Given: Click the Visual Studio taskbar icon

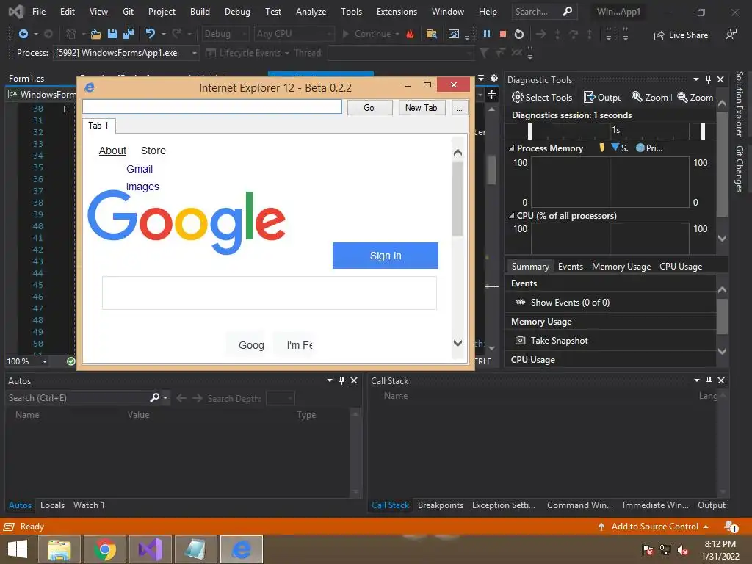Looking at the screenshot, I should [151, 549].
